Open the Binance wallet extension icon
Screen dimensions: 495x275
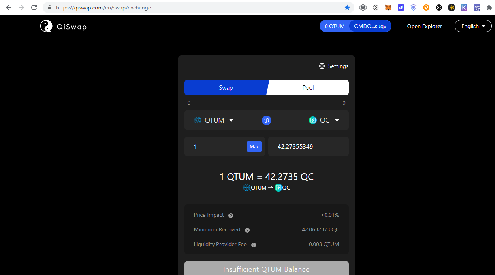[x=452, y=8]
